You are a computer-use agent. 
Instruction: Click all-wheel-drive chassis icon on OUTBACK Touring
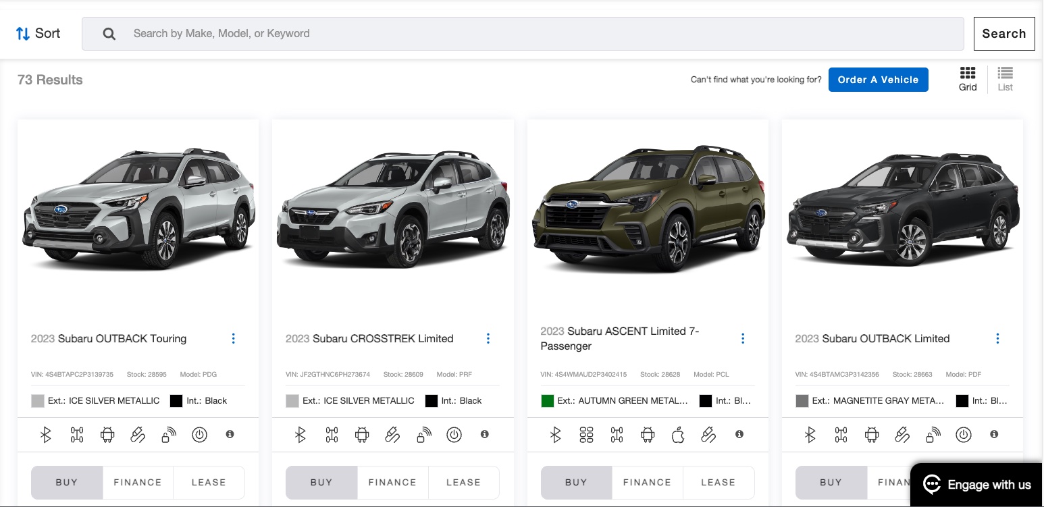[x=76, y=435]
